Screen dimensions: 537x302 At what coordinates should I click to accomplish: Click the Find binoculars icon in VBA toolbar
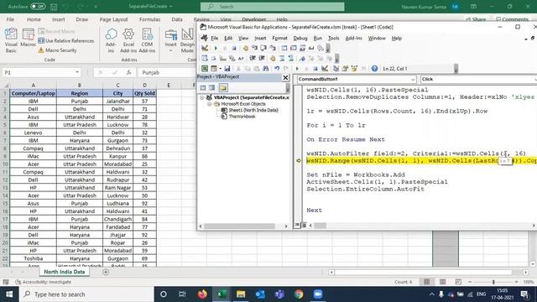click(265, 69)
